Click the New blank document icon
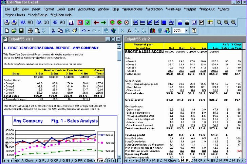This screenshot has height=164, width=247. click(7, 31)
